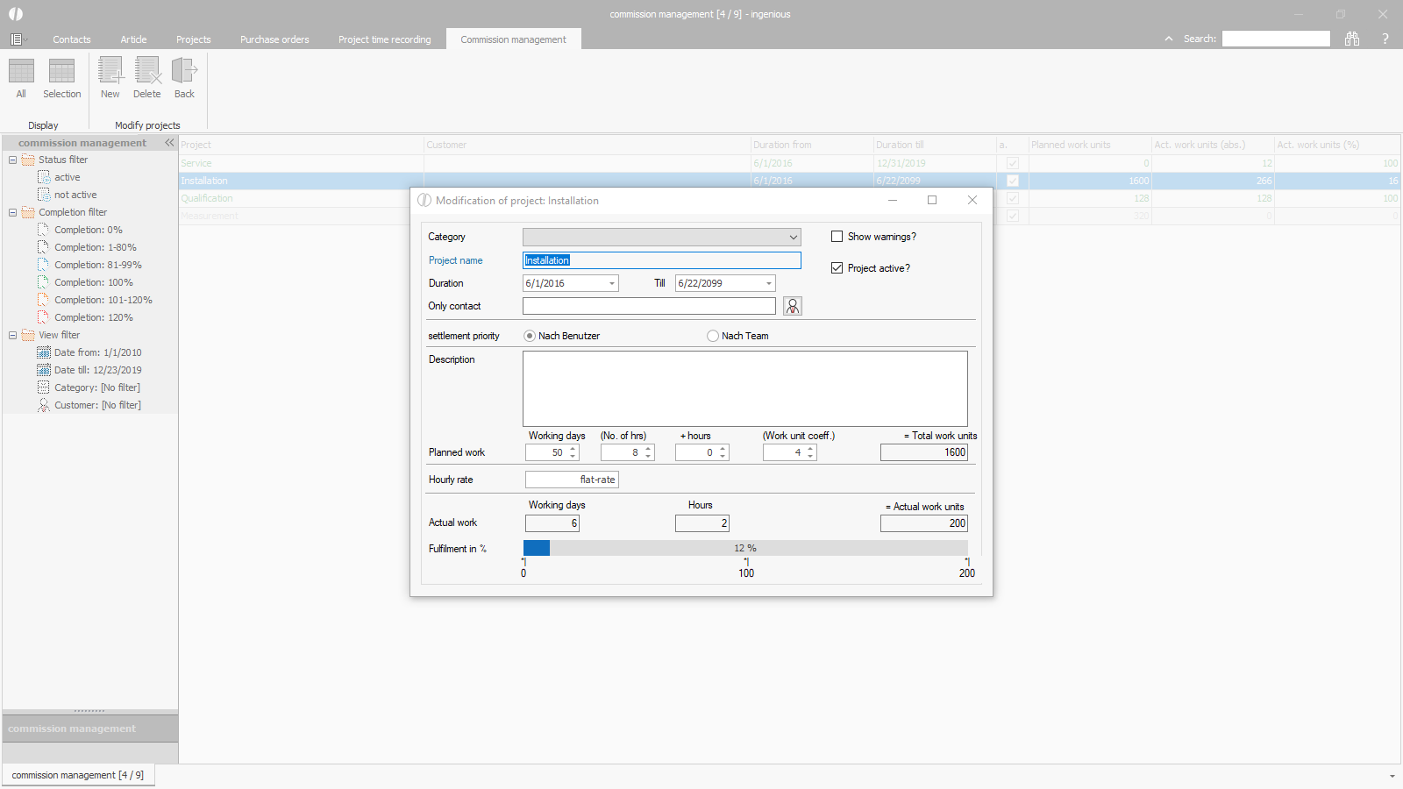Click the All display icon
The image size is (1403, 789).
pyautogui.click(x=21, y=72)
